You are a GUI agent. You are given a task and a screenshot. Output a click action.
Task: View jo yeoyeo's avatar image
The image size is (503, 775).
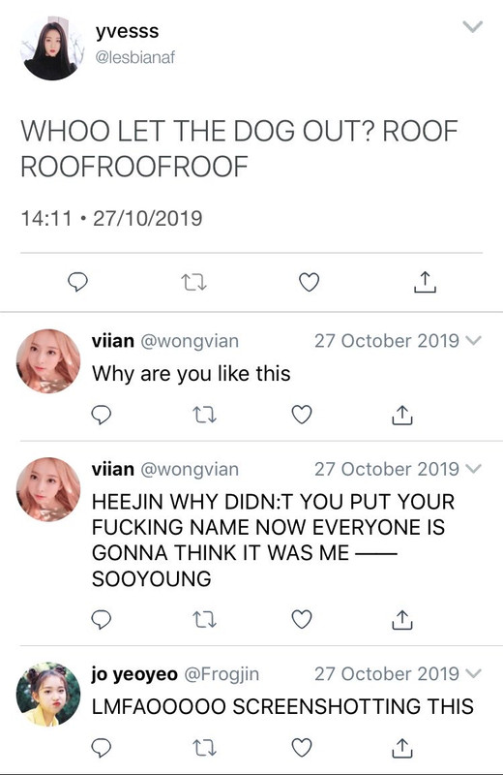coord(47,695)
